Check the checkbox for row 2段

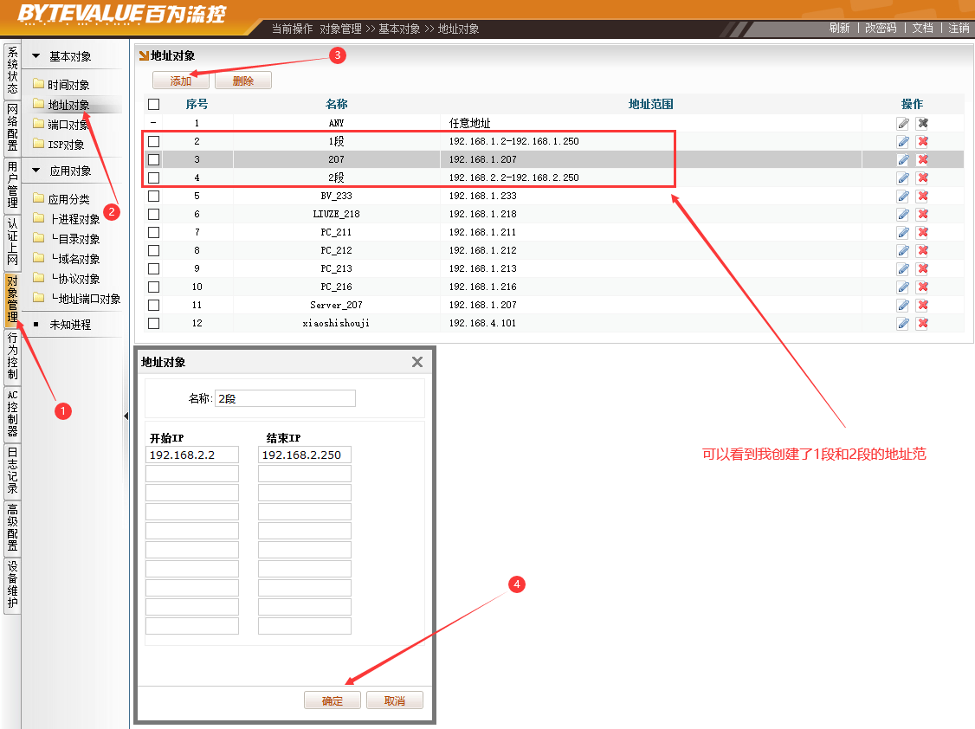coord(153,177)
